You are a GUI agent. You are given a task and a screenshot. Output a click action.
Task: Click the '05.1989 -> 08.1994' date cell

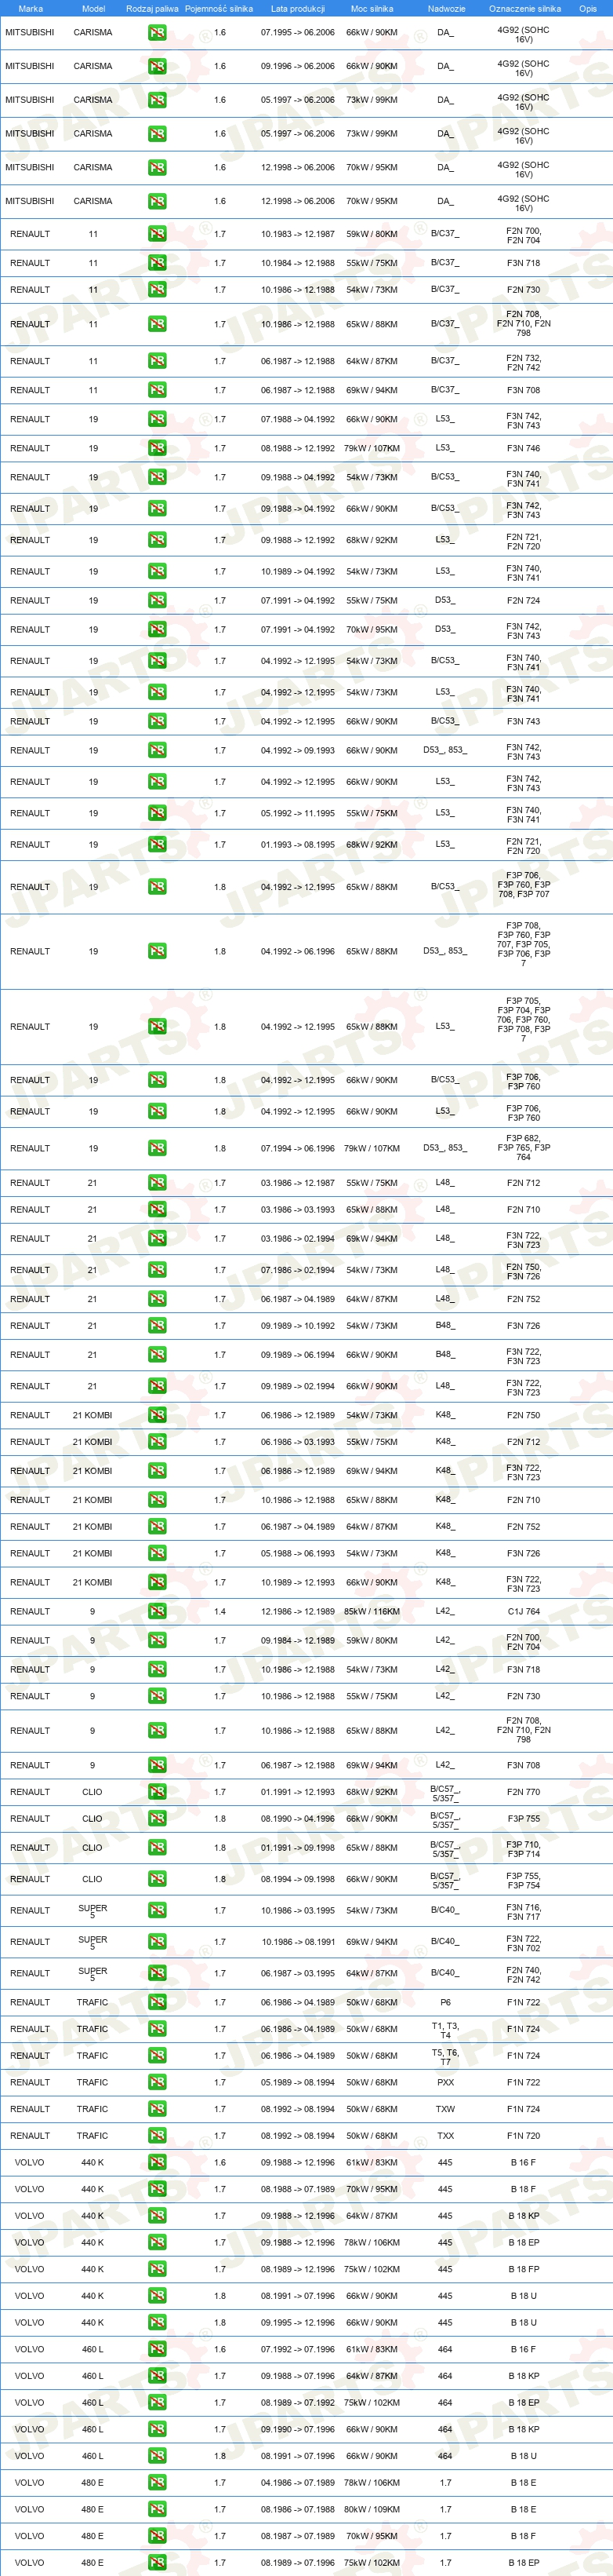coord(298,2083)
